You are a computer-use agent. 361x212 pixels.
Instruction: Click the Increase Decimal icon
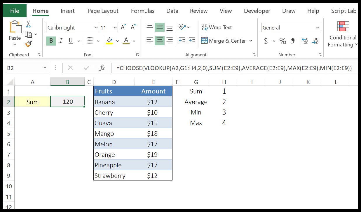point(305,41)
